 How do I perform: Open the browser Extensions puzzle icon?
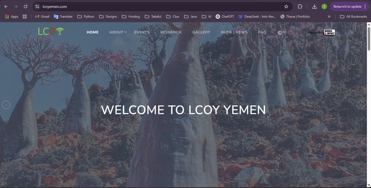point(300,7)
